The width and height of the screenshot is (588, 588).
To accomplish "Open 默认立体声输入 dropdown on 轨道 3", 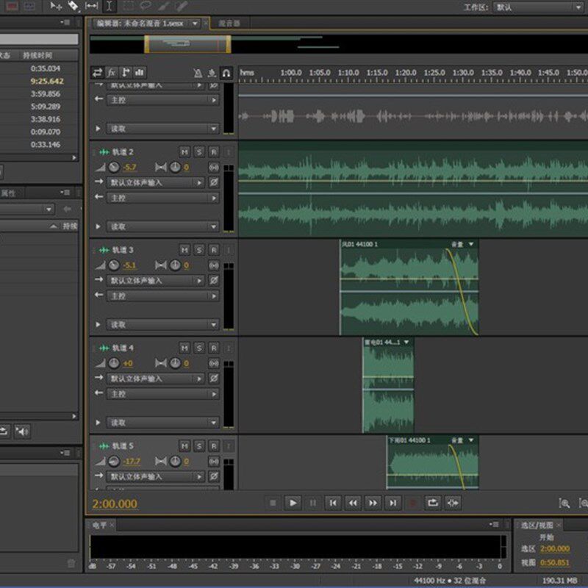I will [x=155, y=281].
